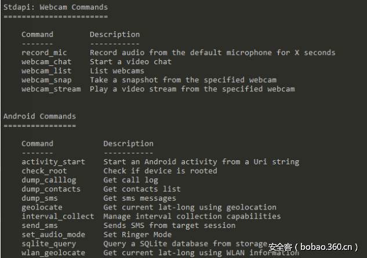The image size is (367, 258).
Task: Click the "Set Ringer Mode" description text
Action: point(137,234)
